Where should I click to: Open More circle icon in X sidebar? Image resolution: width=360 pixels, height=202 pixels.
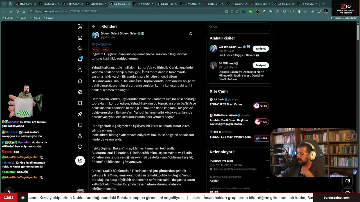click(80, 147)
